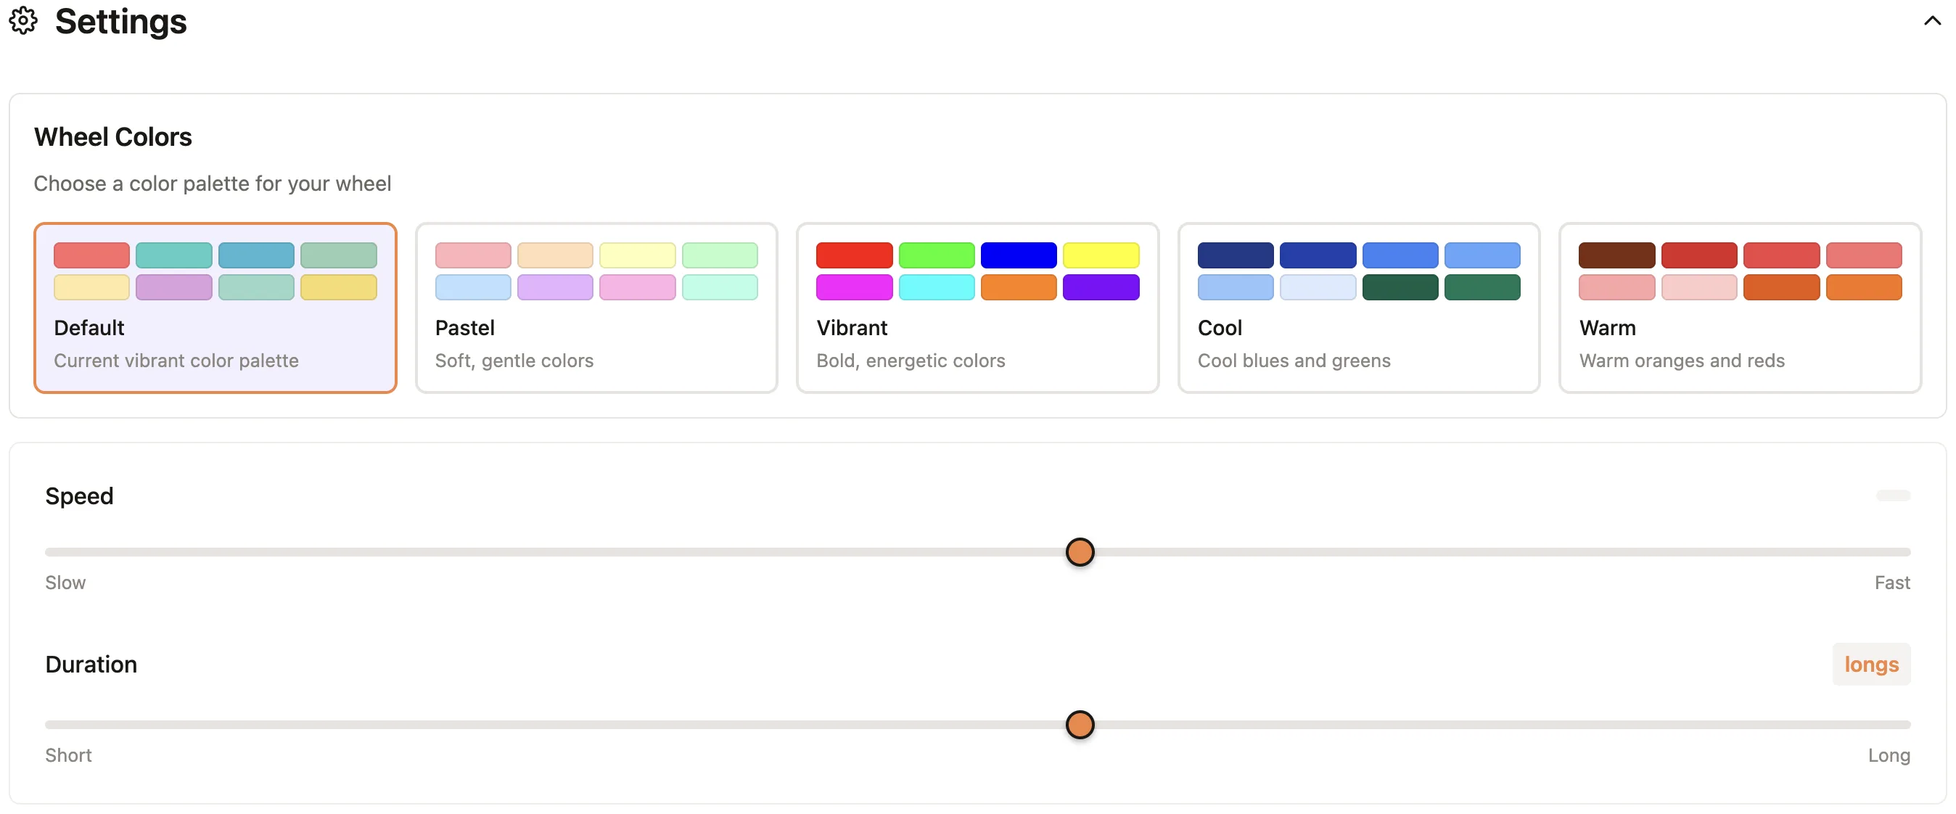Click the 'Long' label under Duration slider
Image resolution: width=1956 pixels, height=814 pixels.
1889,755
